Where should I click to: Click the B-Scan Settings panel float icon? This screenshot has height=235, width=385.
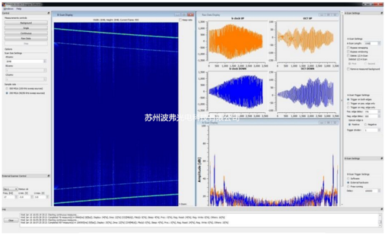pyautogui.click(x=382, y=159)
